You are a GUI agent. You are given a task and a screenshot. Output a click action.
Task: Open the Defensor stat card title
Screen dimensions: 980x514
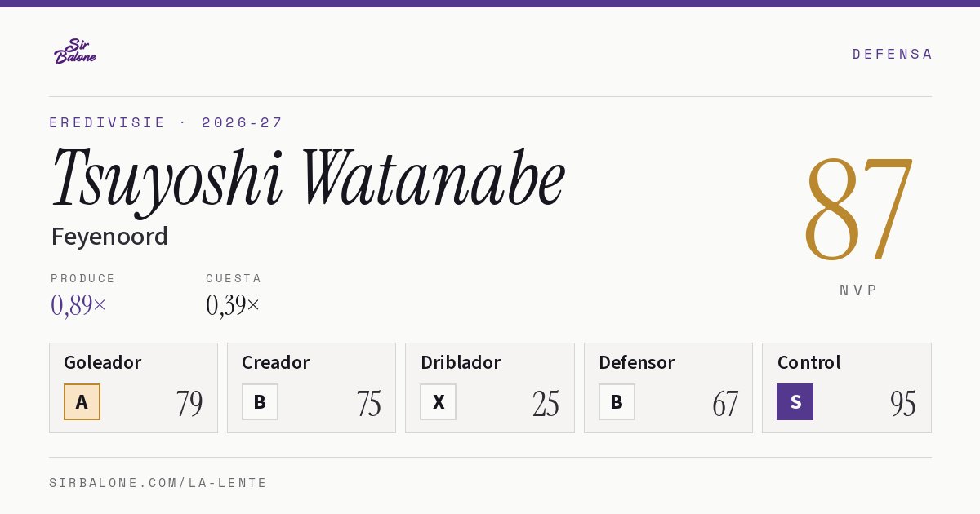637,362
